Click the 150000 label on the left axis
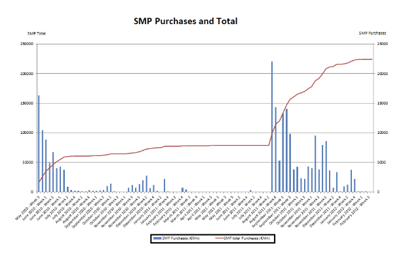Screen dimensions: 405x254 pyautogui.click(x=27, y=103)
